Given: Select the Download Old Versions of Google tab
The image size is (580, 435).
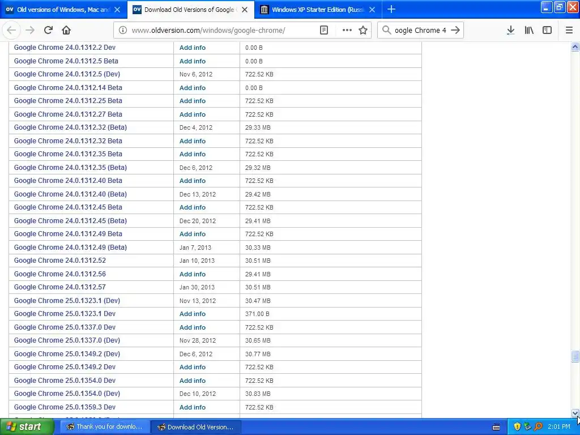Looking at the screenshot, I should pyautogui.click(x=190, y=10).
